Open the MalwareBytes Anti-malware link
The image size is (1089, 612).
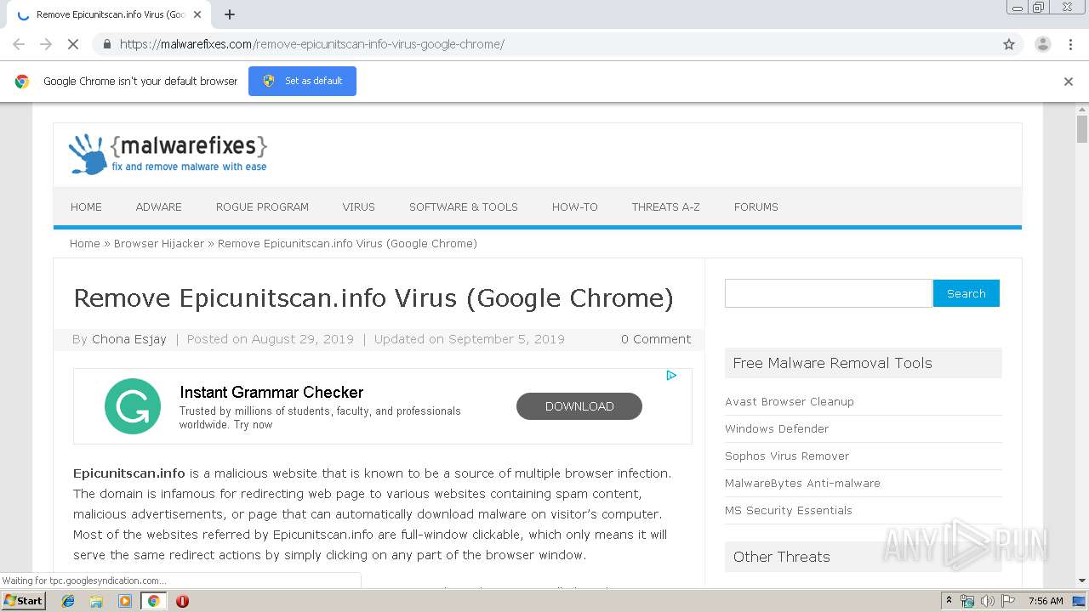802,483
